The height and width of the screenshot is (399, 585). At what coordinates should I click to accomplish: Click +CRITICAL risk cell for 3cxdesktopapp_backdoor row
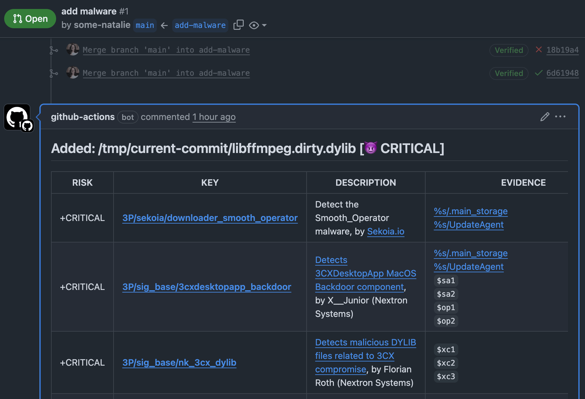tap(82, 287)
